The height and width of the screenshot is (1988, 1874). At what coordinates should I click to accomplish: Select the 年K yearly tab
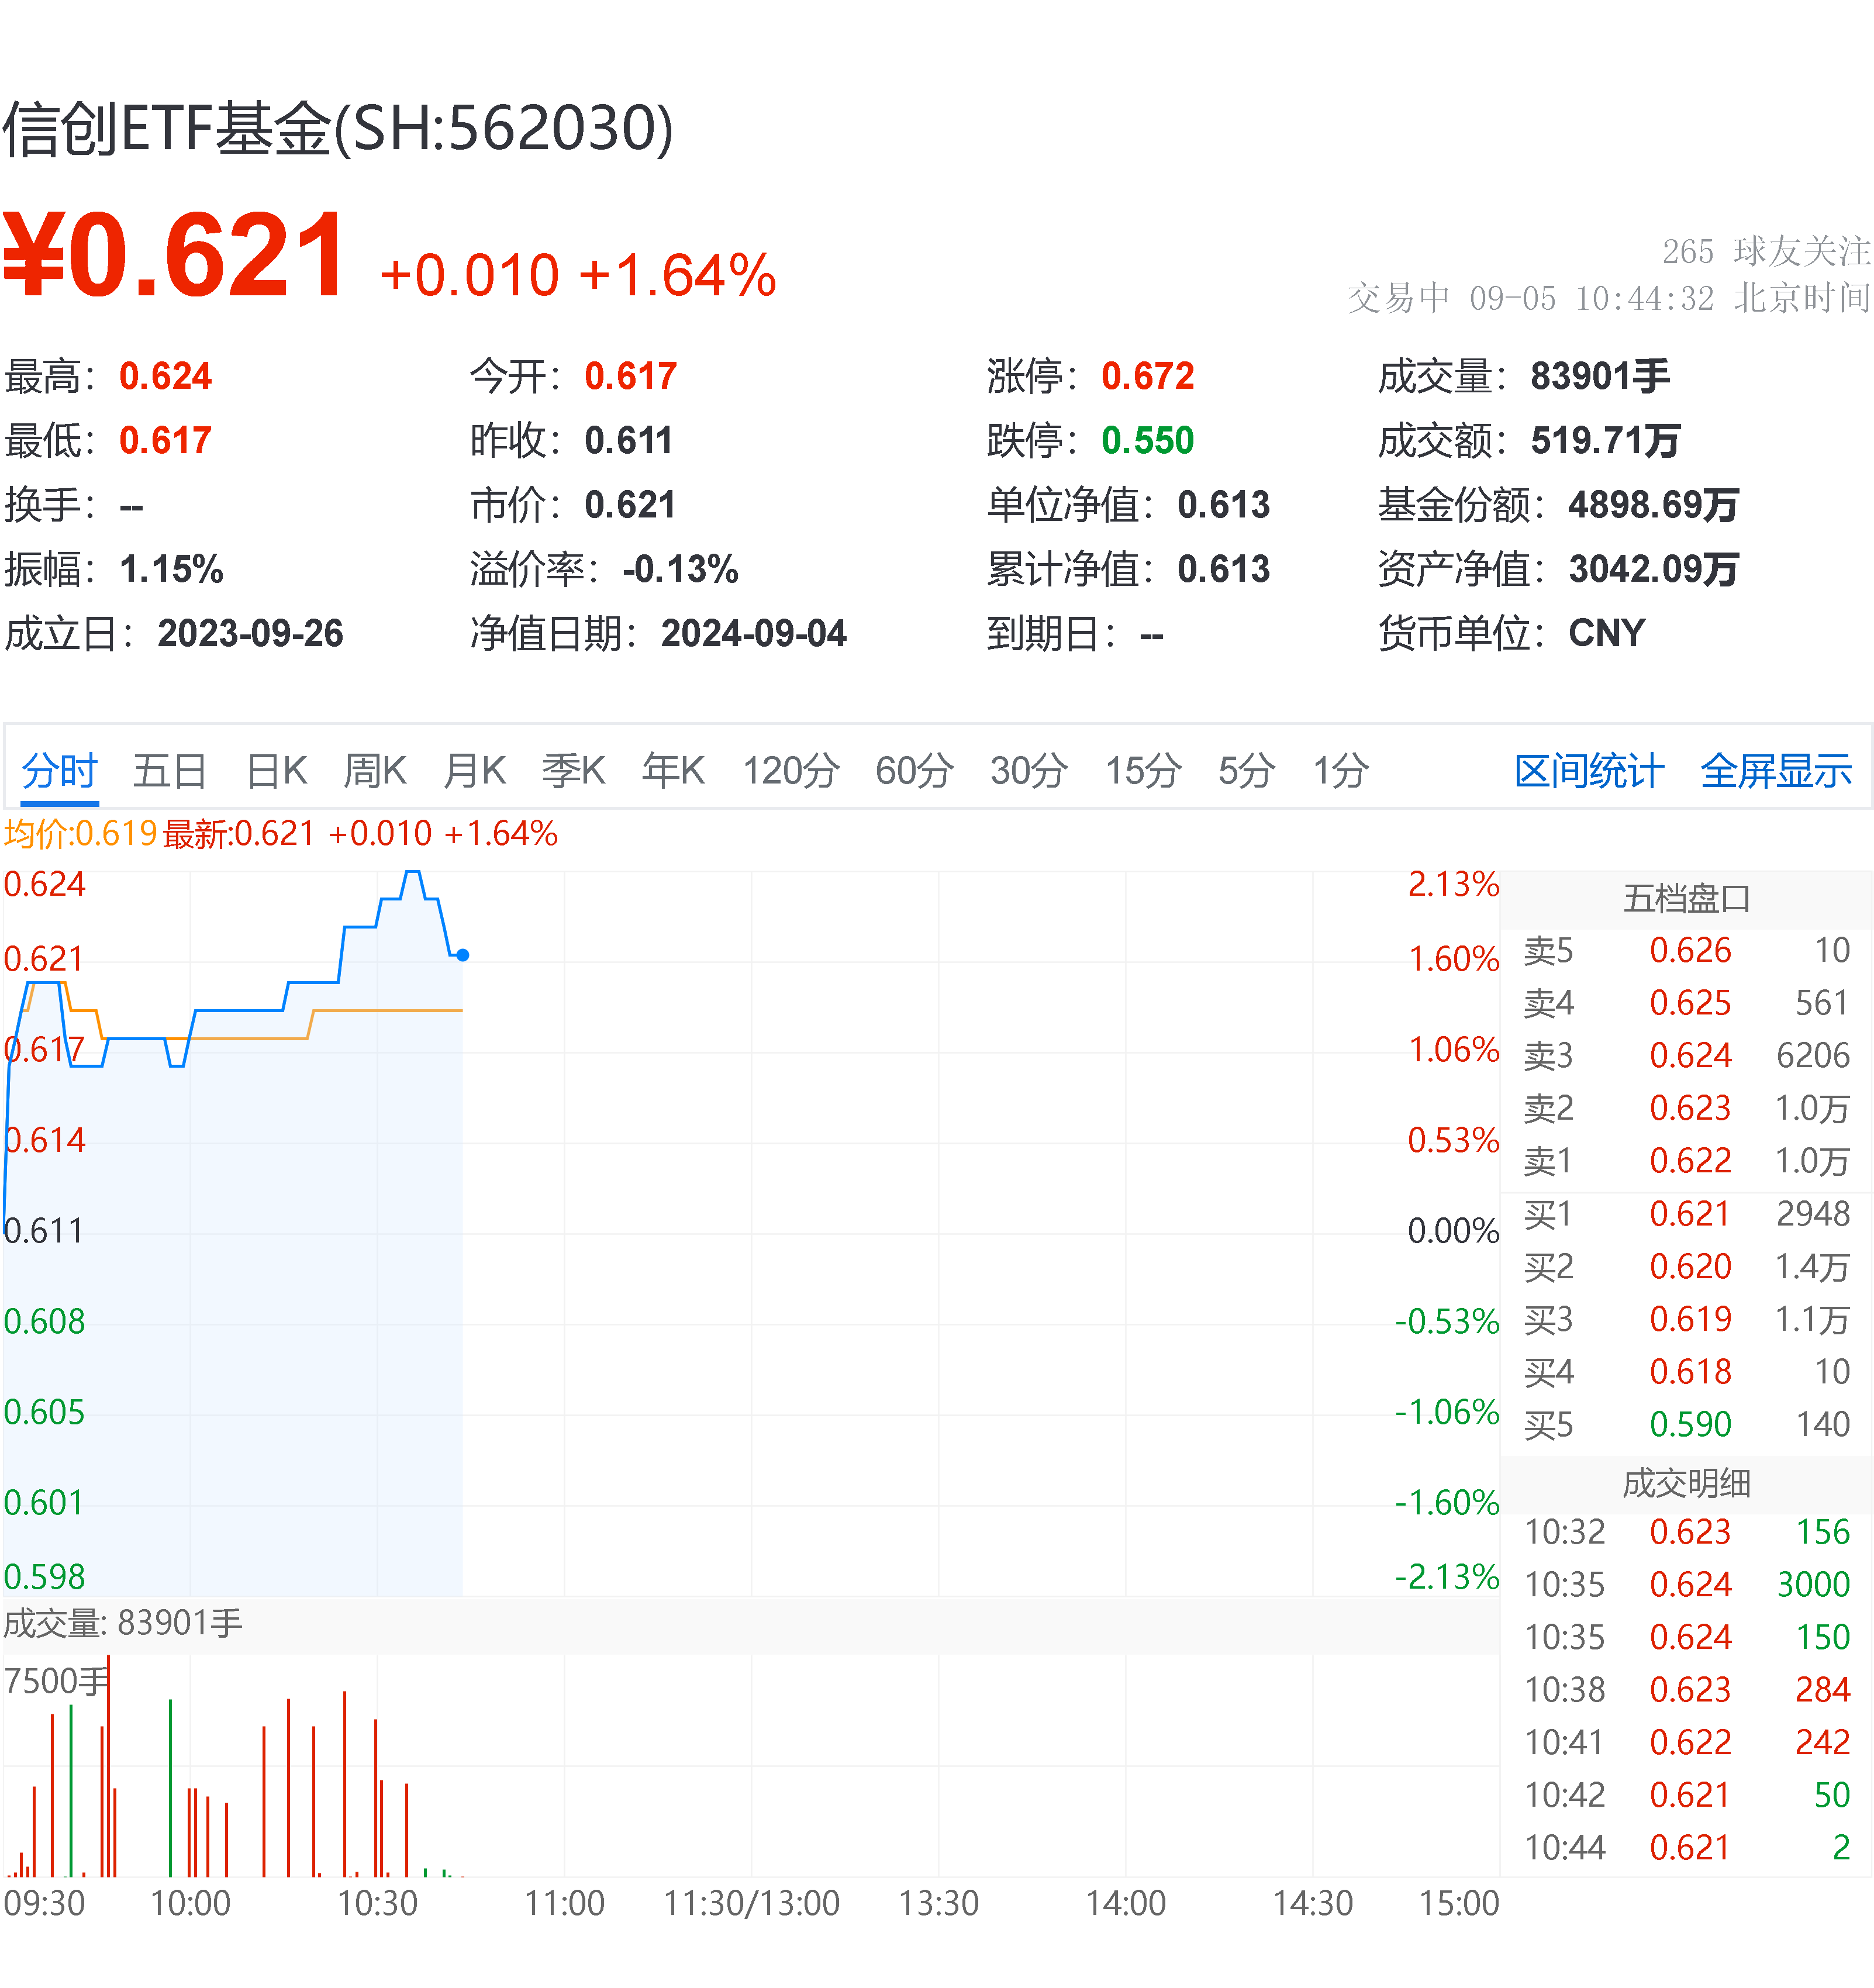coord(673,771)
